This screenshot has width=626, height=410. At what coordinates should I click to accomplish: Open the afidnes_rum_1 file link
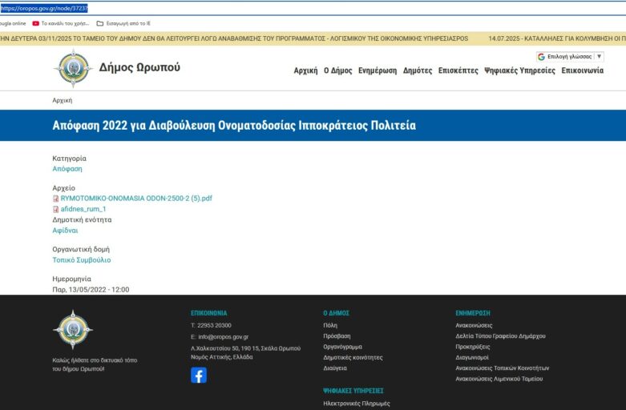(x=83, y=209)
